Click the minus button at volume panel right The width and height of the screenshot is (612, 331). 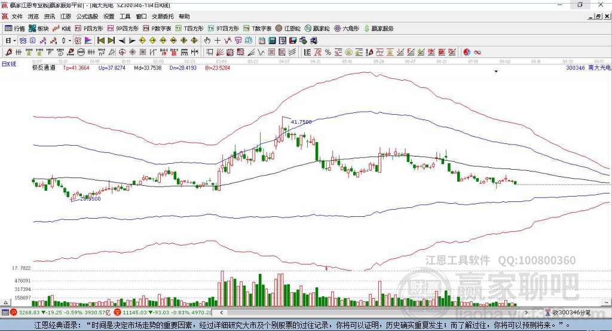607,302
